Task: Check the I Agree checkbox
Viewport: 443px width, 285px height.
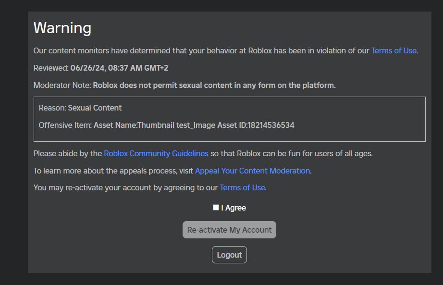Action: 216,208
